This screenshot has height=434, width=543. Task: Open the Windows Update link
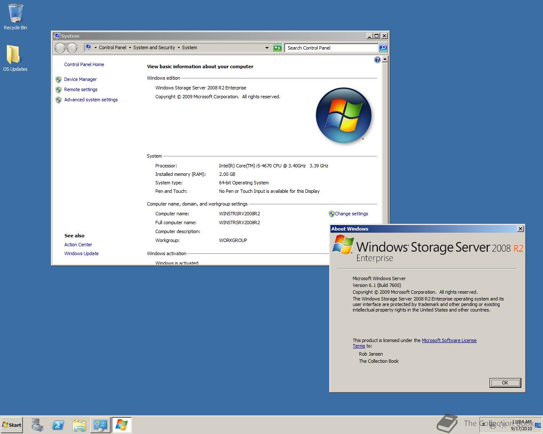(x=81, y=253)
